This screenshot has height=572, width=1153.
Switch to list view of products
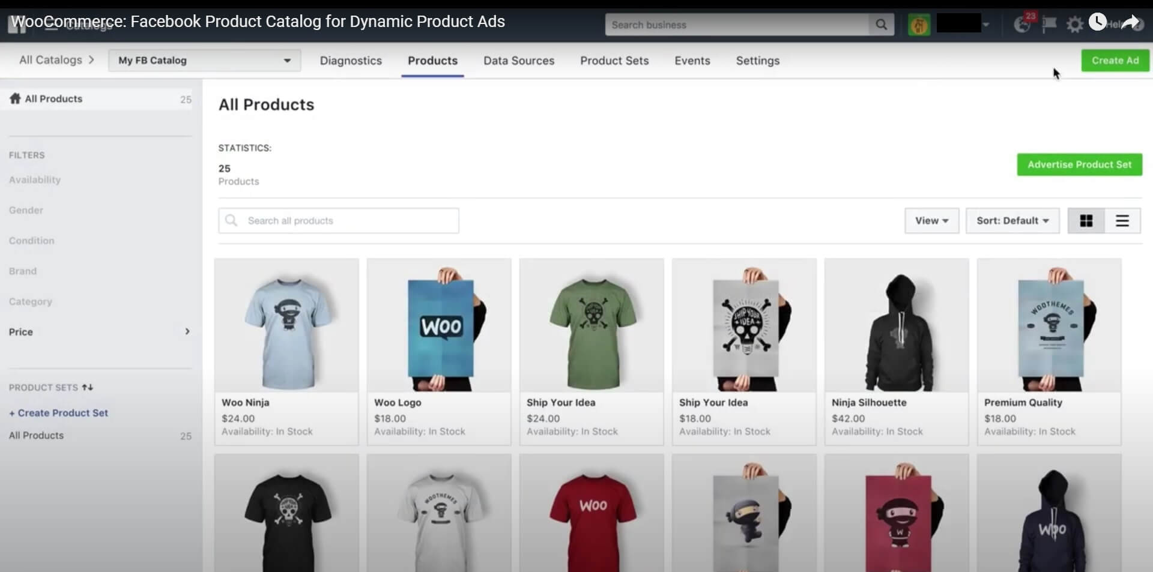pos(1122,221)
